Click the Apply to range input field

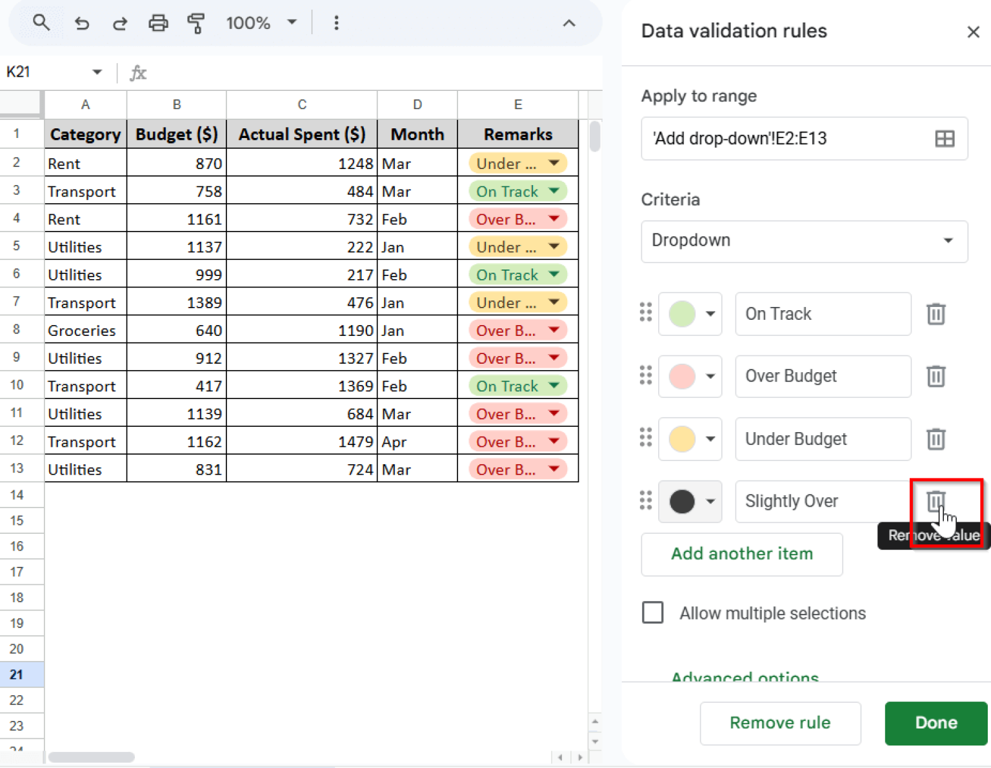774,138
